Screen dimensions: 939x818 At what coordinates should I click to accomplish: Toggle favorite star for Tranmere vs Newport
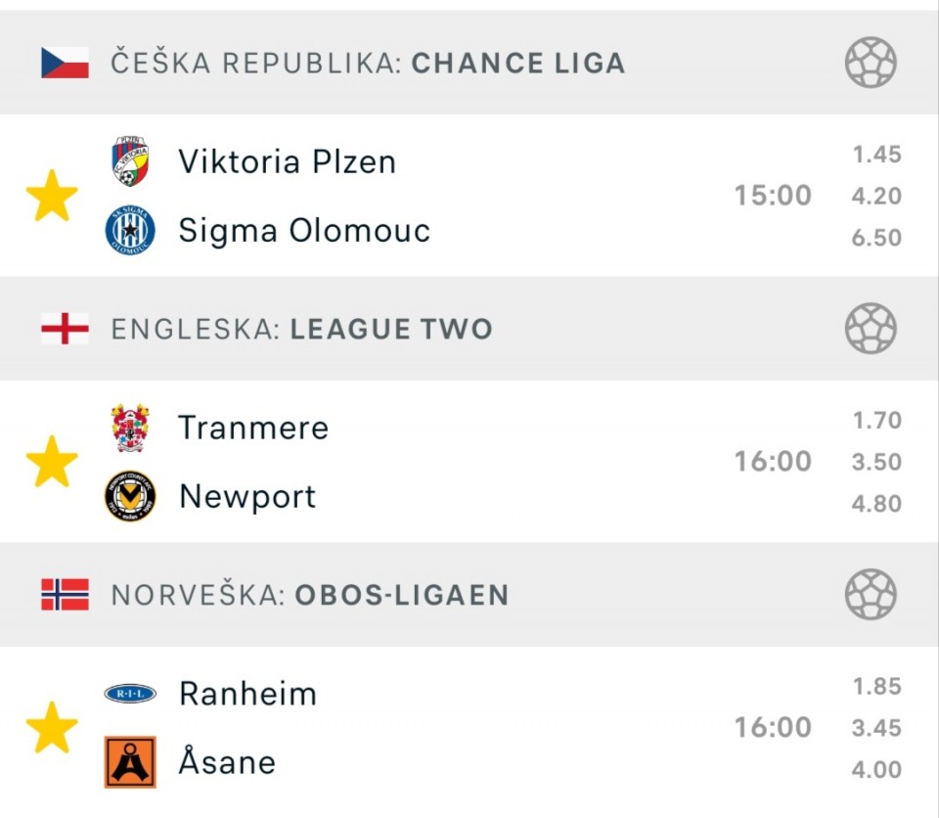coord(52,462)
